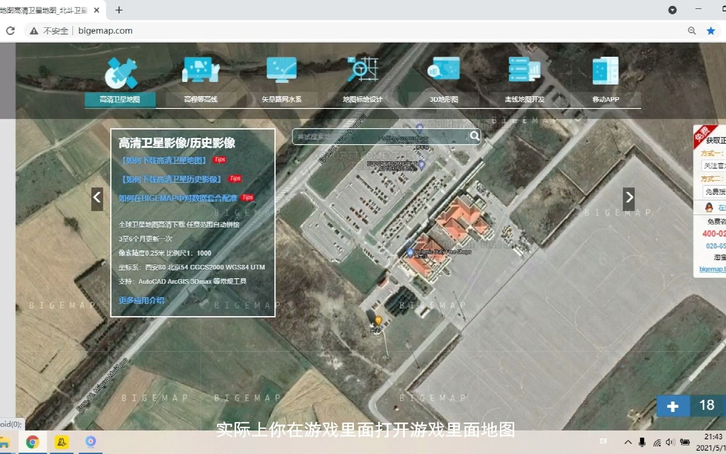Click the map drawing design icon
Viewport: 726px width, 454px height.
(363, 69)
